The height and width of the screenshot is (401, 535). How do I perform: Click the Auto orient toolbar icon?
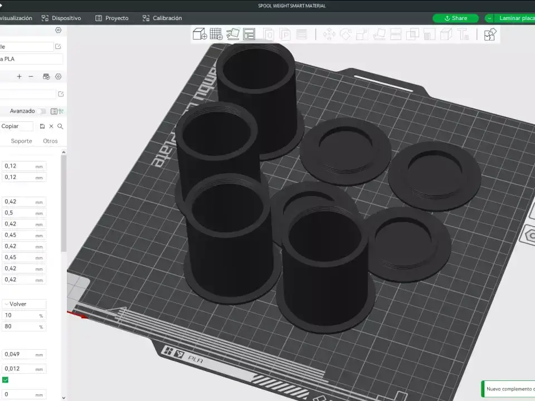point(233,34)
